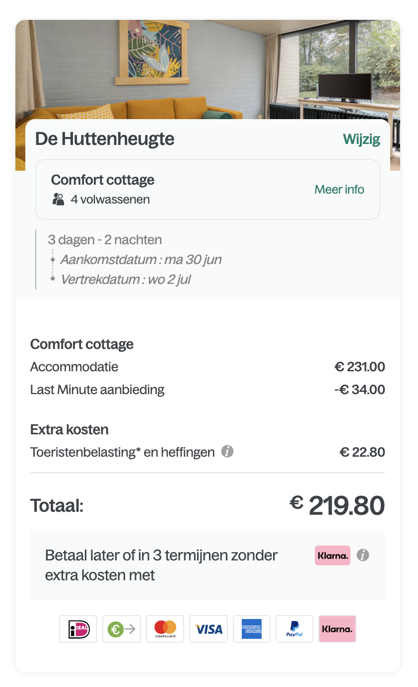Click the total amount € 219.80
This screenshot has height=687, width=418.
pyautogui.click(x=338, y=506)
